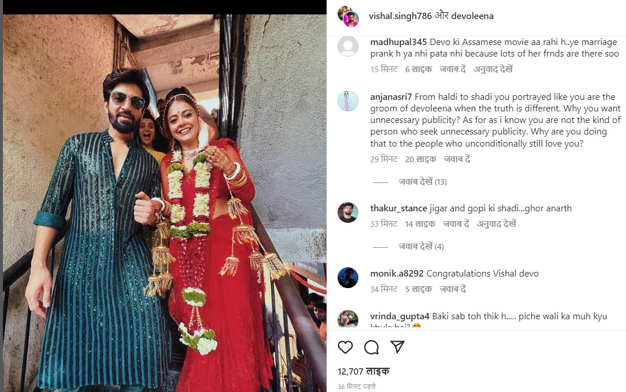Open thakur_stance's profile picture
Viewport: 626px width, 392px height.
[x=348, y=212]
